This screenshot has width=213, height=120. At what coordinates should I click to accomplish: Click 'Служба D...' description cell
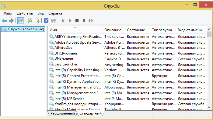point(114,59)
